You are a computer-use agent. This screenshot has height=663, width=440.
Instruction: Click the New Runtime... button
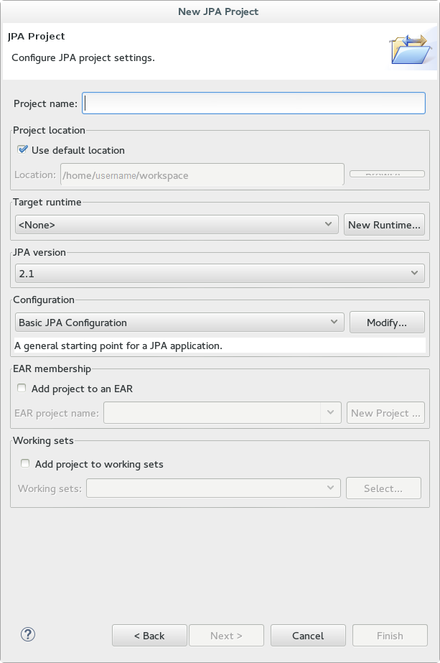click(384, 225)
